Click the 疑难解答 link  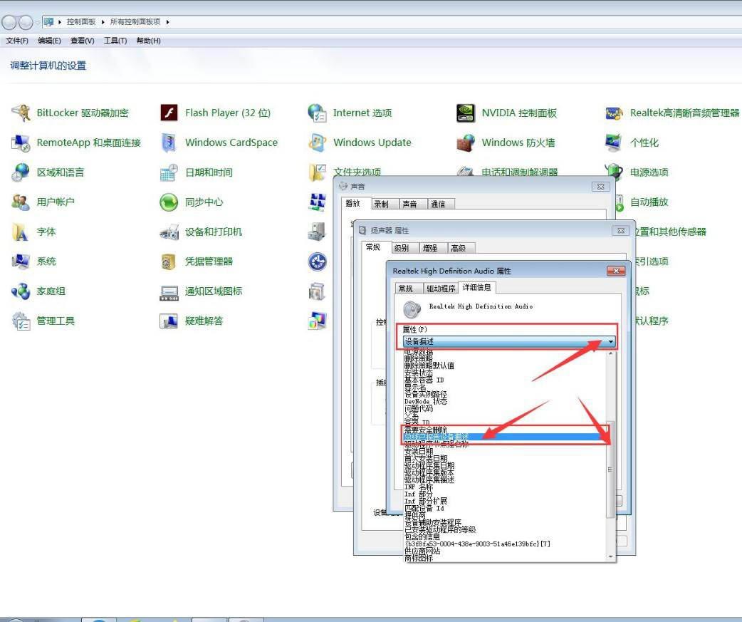pyautogui.click(x=204, y=321)
